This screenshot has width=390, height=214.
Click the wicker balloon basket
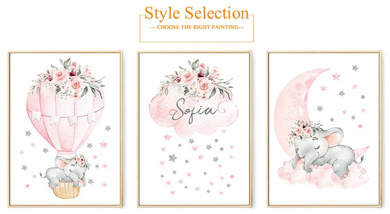coord(66,190)
